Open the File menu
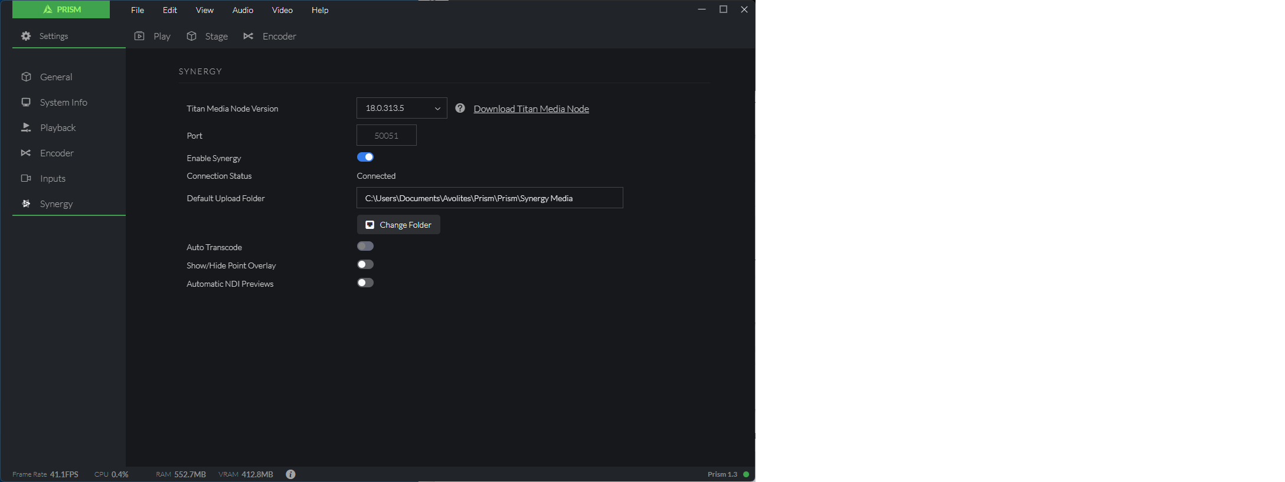Viewport: 1285px width, 482px height. point(138,10)
